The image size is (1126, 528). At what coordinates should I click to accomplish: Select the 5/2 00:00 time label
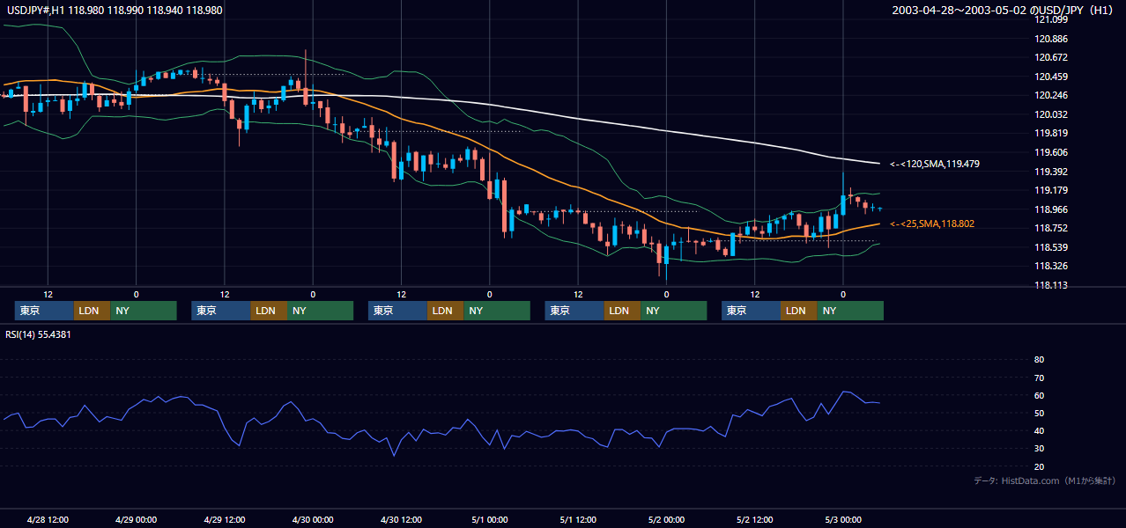[x=666, y=519]
